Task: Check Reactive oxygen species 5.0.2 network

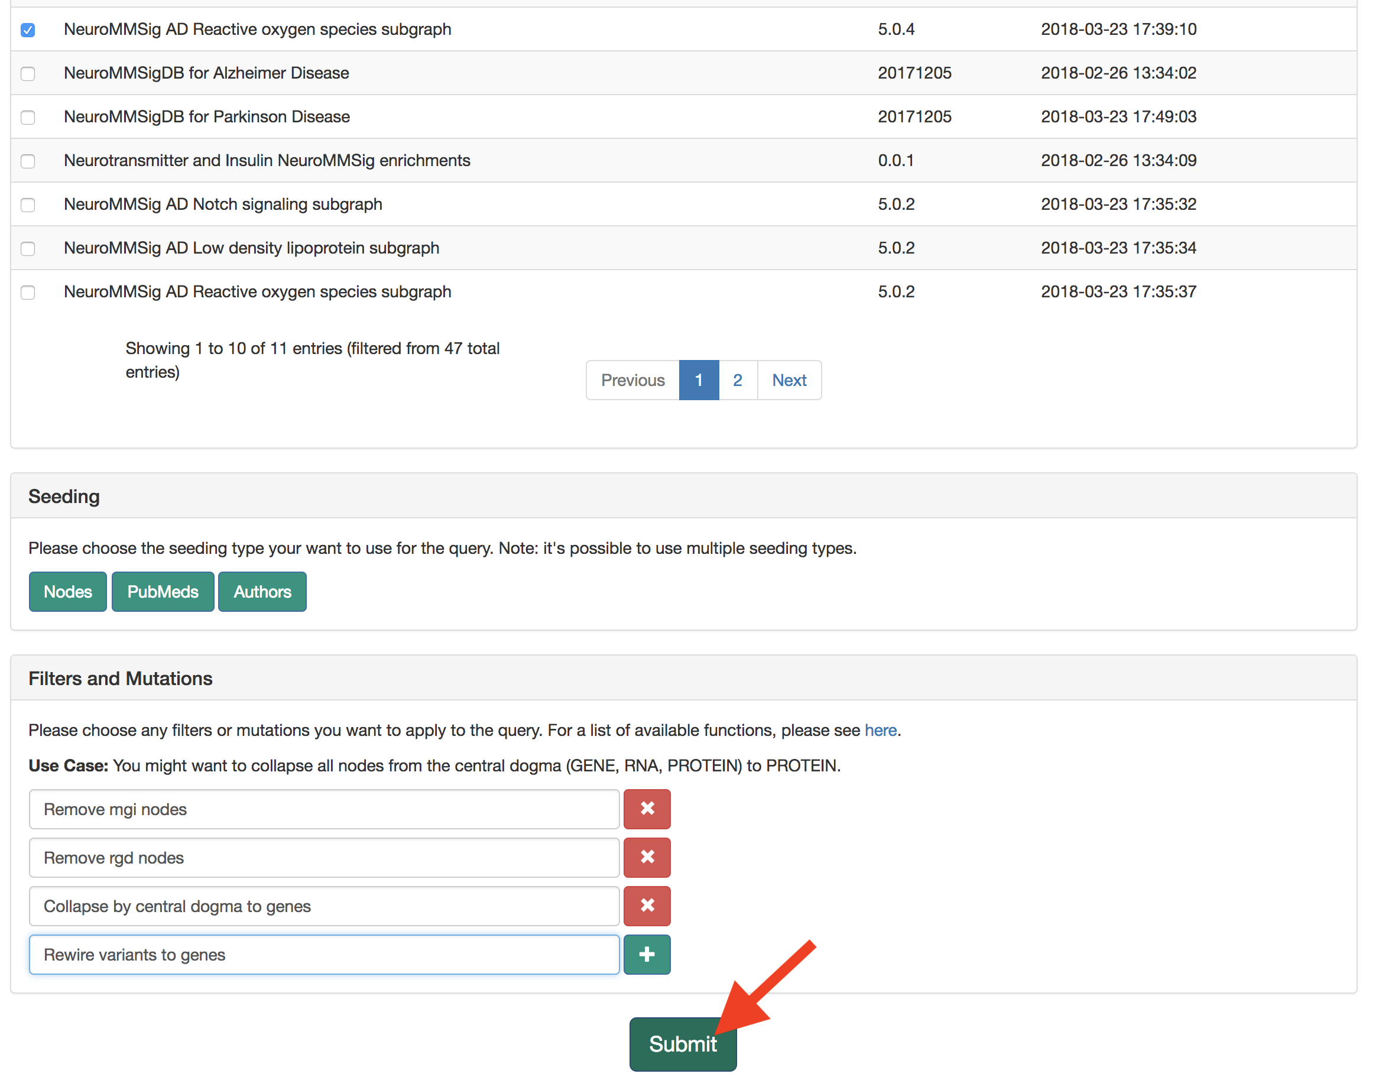Action: pos(27,292)
